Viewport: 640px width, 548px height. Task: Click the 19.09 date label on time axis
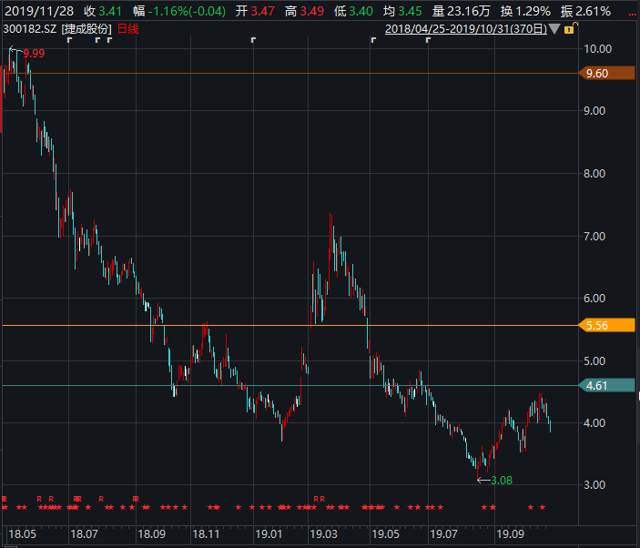511,533
